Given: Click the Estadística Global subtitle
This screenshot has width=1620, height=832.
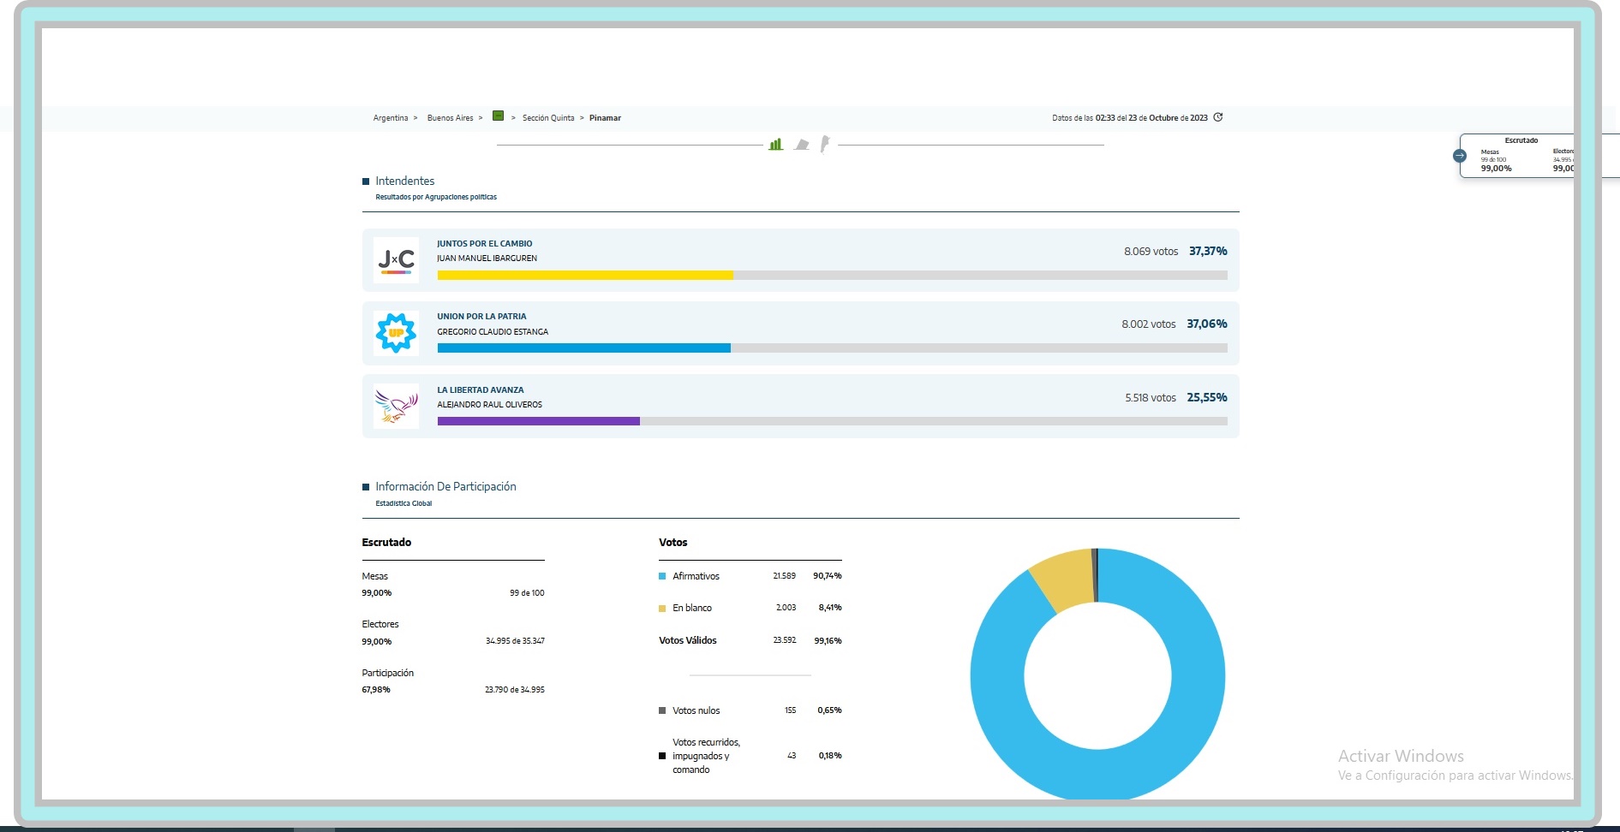Looking at the screenshot, I should 404,503.
